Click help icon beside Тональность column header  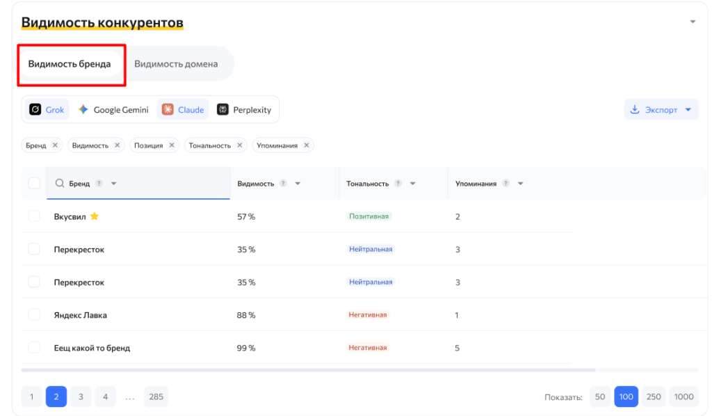tap(398, 184)
